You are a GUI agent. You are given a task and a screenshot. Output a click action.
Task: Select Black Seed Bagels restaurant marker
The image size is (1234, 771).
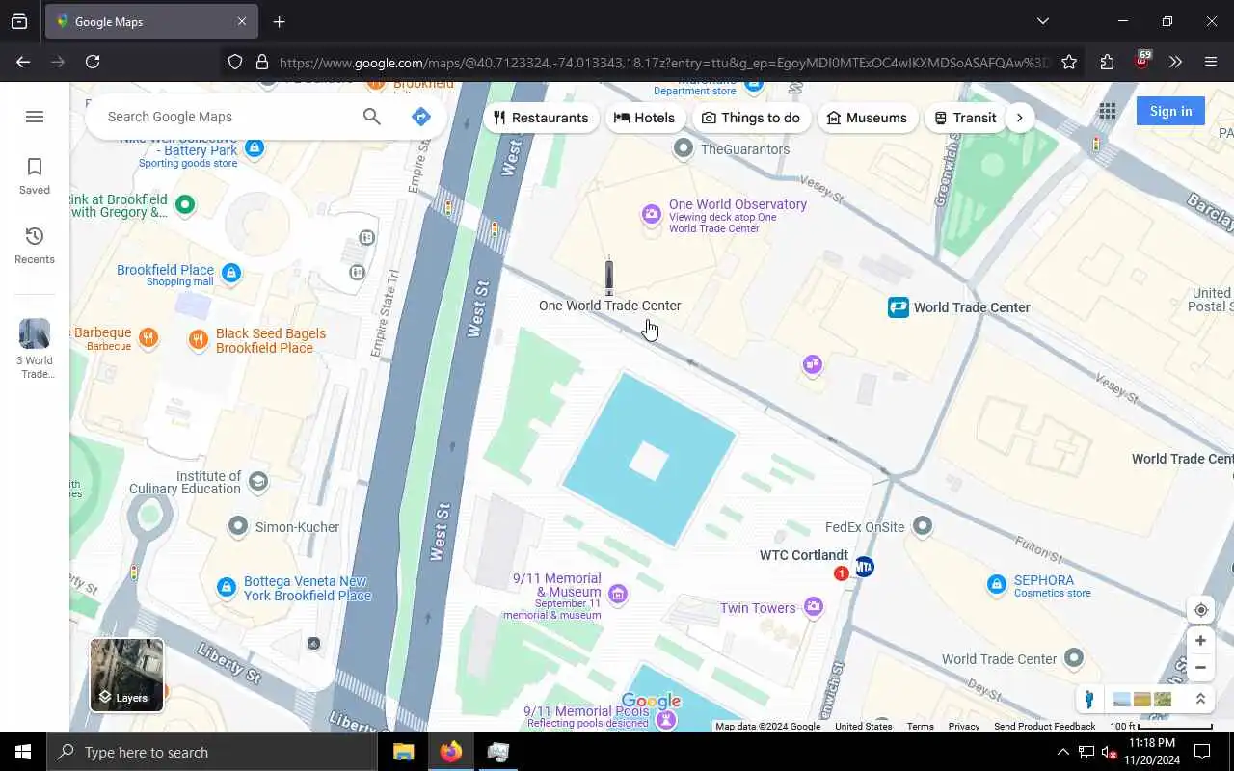click(x=198, y=338)
